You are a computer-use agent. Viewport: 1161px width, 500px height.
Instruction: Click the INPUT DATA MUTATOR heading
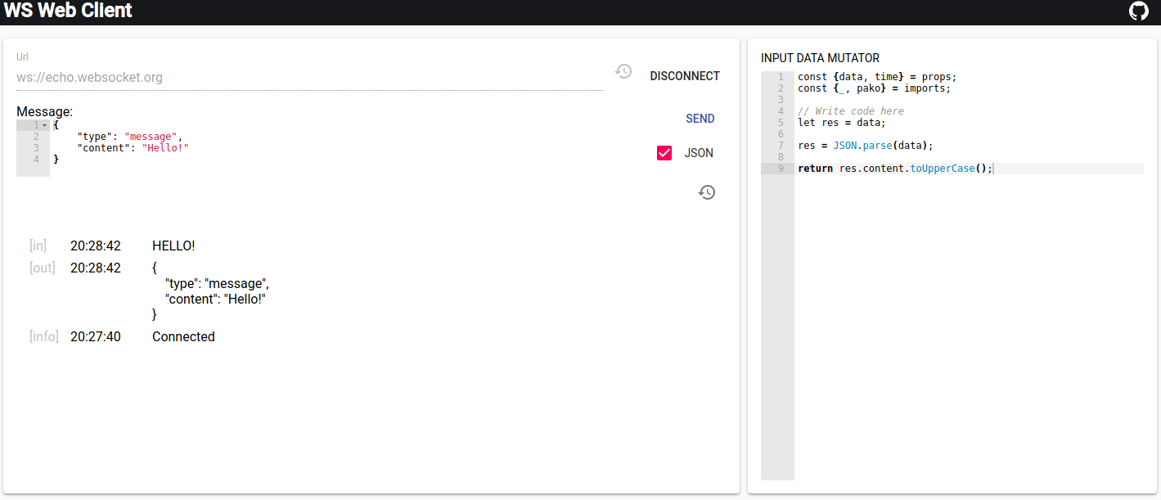821,58
